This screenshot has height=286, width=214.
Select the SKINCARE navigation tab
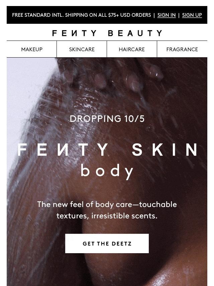tap(82, 49)
